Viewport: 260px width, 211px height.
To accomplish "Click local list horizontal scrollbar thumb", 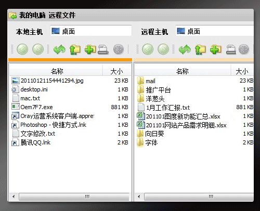I will pos(74,197).
